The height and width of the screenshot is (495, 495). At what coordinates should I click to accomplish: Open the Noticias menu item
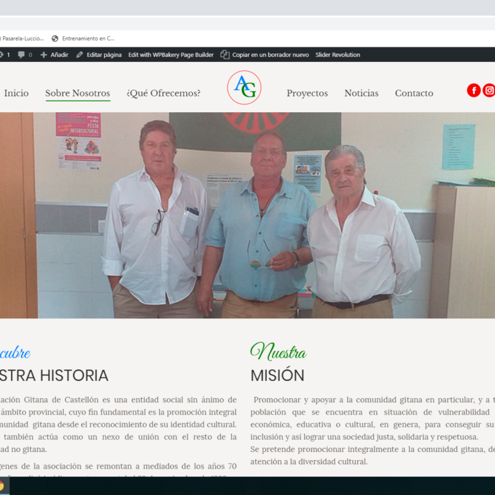tap(361, 93)
